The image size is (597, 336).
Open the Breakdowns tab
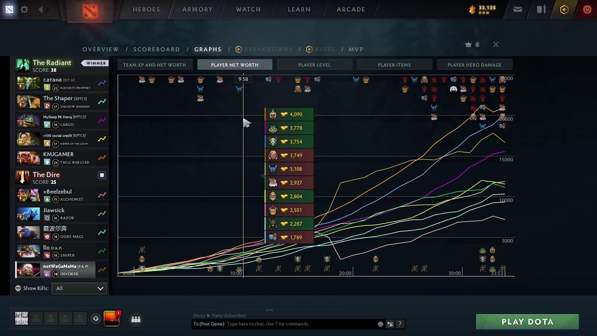(264, 49)
